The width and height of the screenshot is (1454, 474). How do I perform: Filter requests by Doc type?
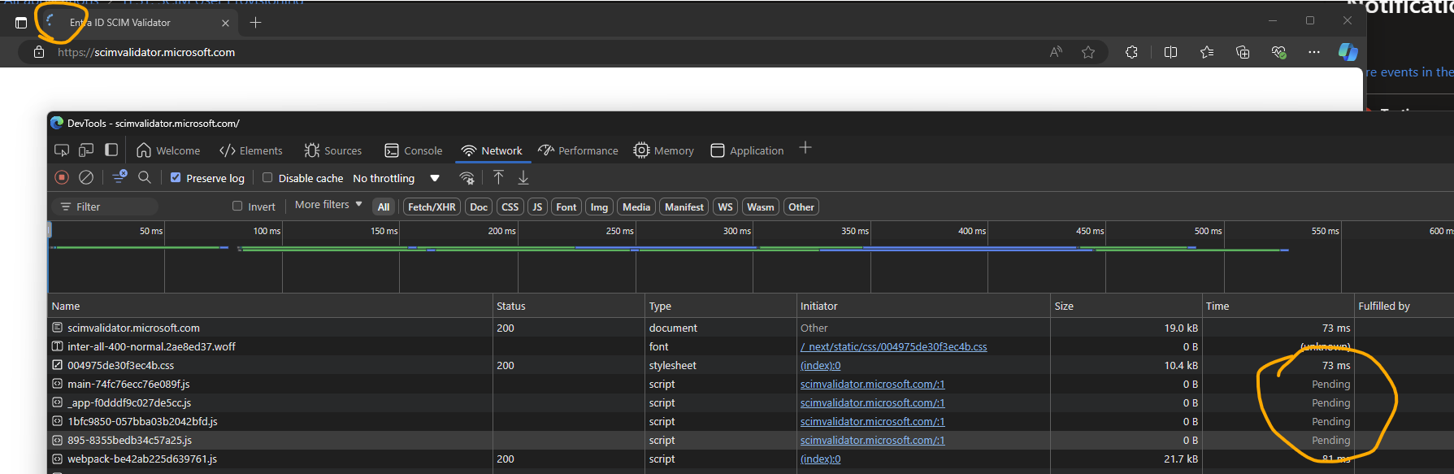[479, 207]
